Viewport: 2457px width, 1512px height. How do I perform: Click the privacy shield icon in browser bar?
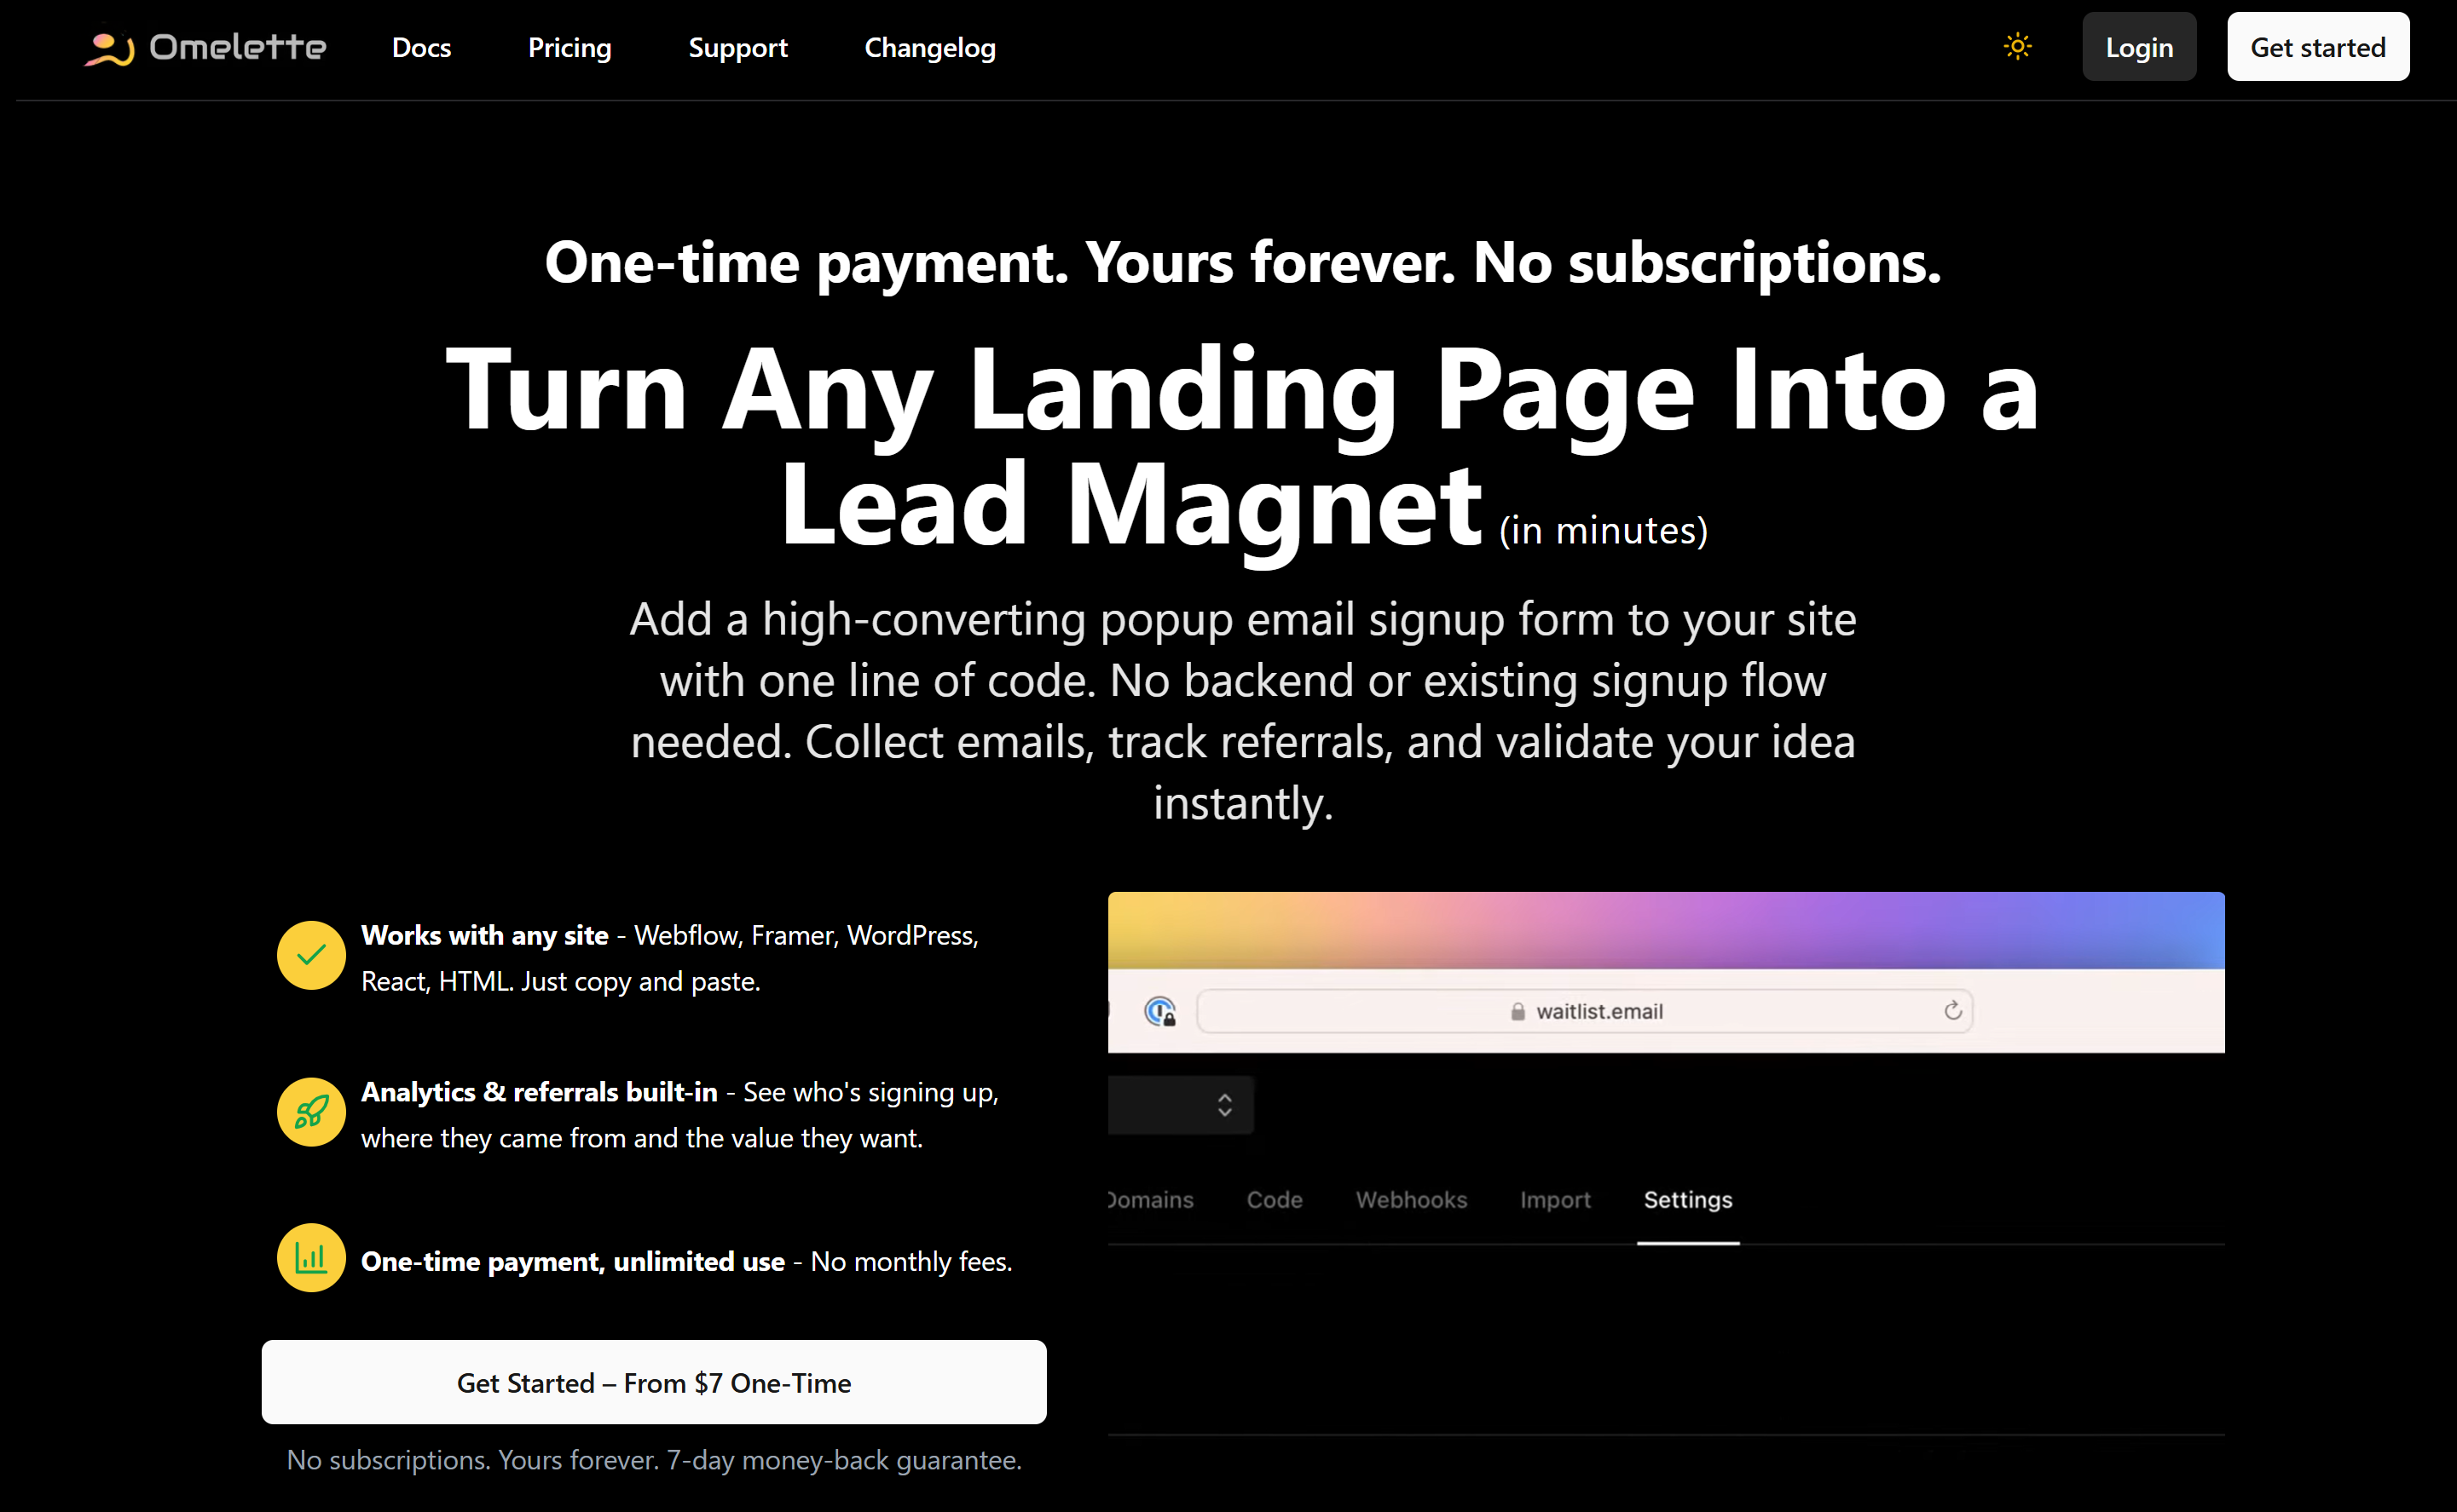tap(1159, 1012)
